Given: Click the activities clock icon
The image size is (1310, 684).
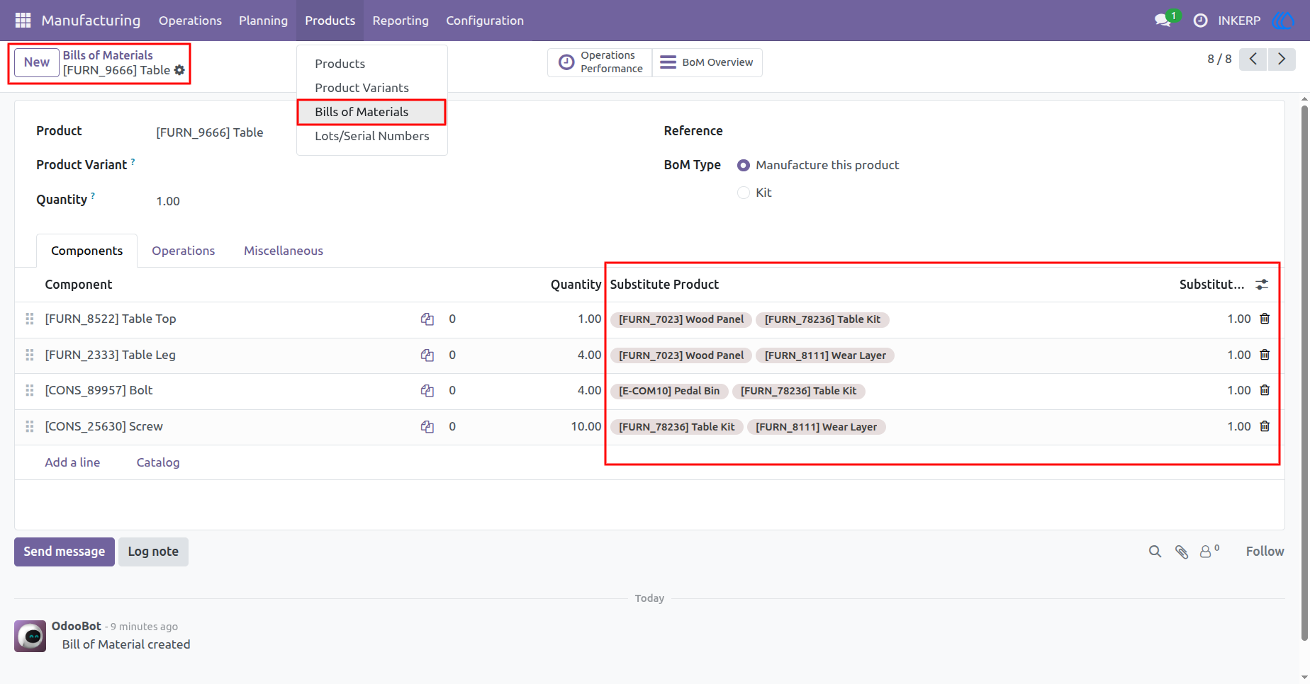Looking at the screenshot, I should (1200, 21).
